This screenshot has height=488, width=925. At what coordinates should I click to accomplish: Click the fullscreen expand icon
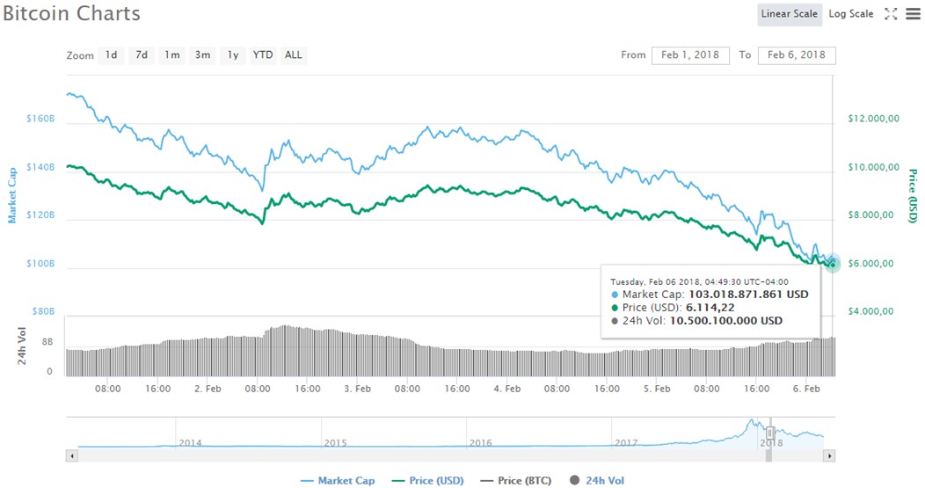(x=891, y=14)
